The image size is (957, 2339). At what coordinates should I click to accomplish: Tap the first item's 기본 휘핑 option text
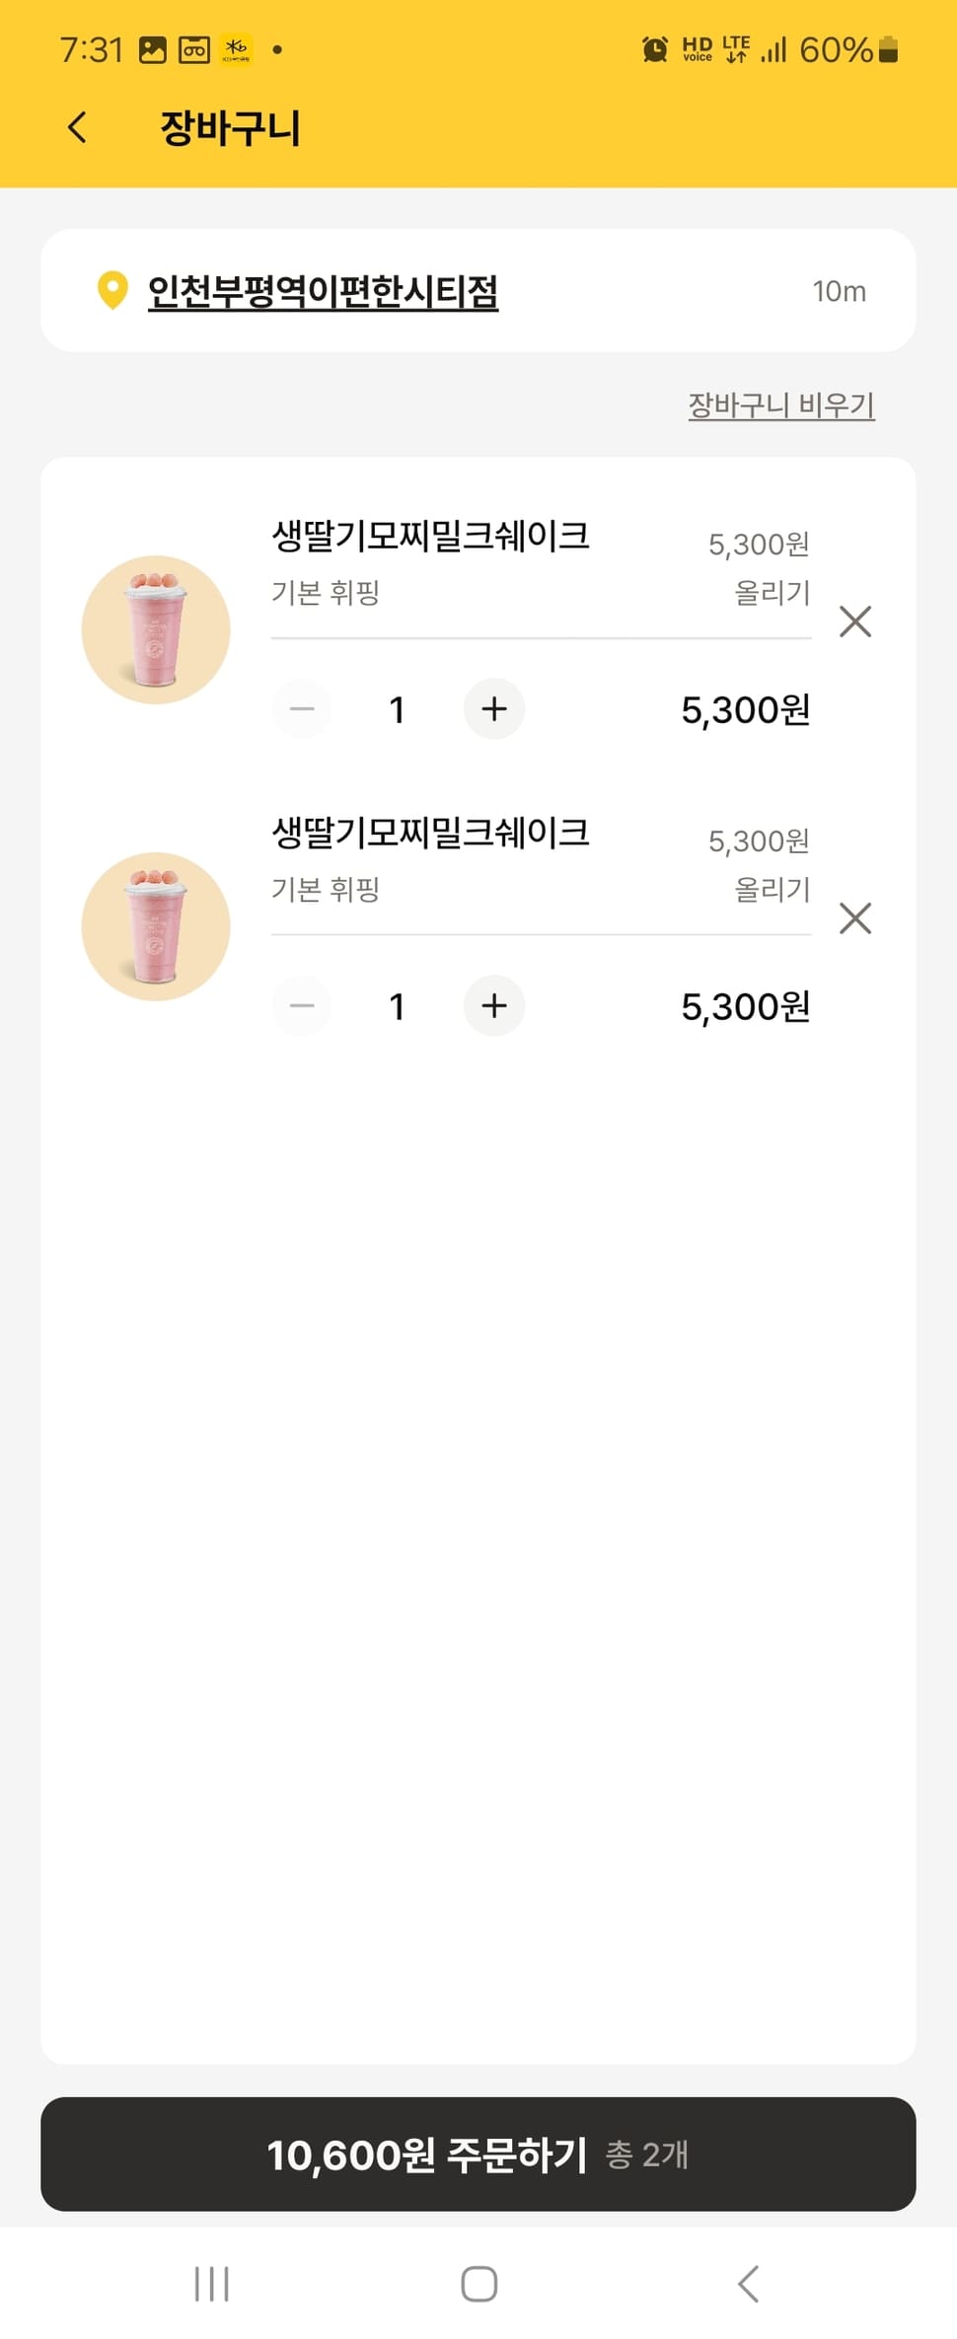click(326, 592)
